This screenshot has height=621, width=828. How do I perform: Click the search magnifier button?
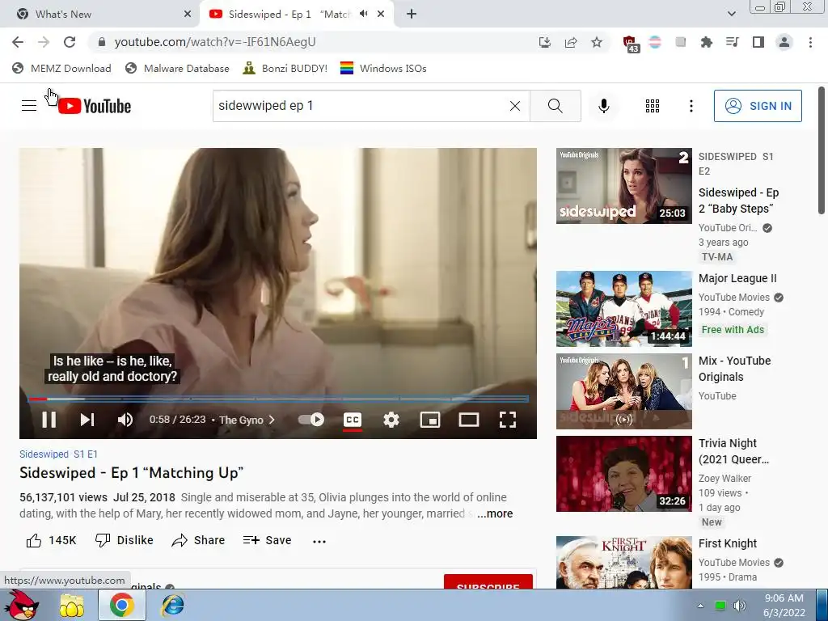555,106
